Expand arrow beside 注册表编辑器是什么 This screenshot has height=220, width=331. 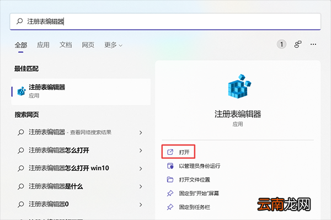[x=141, y=186]
